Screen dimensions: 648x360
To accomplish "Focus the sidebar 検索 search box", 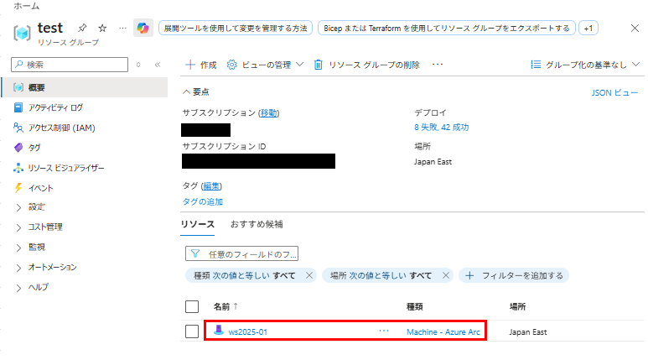I will [x=70, y=65].
